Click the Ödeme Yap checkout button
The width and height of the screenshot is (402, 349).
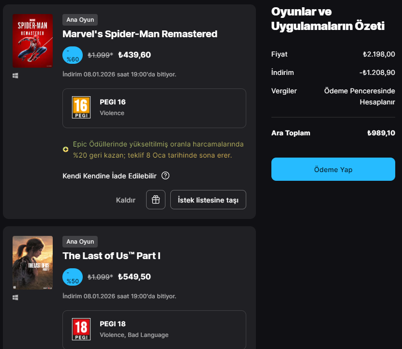pos(333,169)
